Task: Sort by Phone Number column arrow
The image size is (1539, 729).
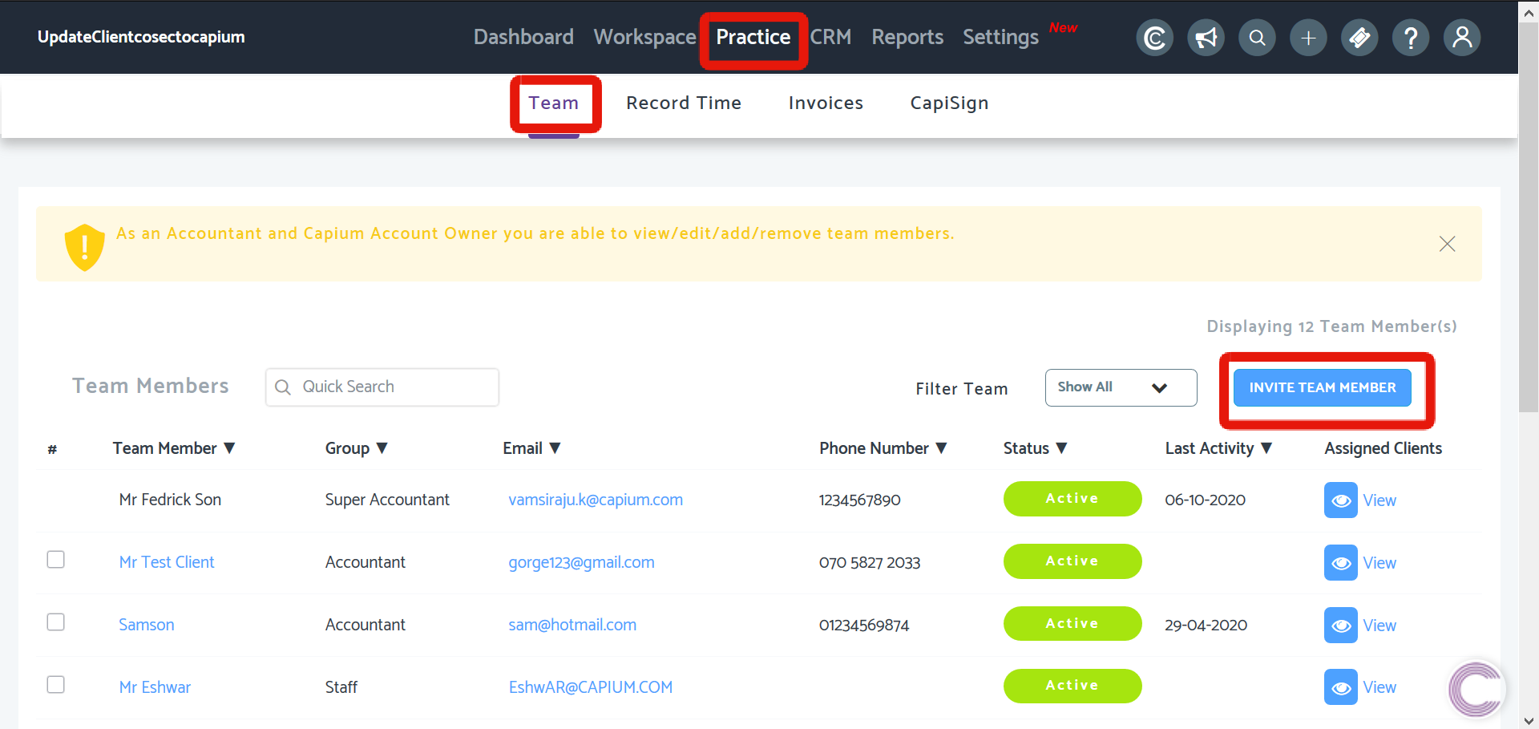Action: pos(941,448)
